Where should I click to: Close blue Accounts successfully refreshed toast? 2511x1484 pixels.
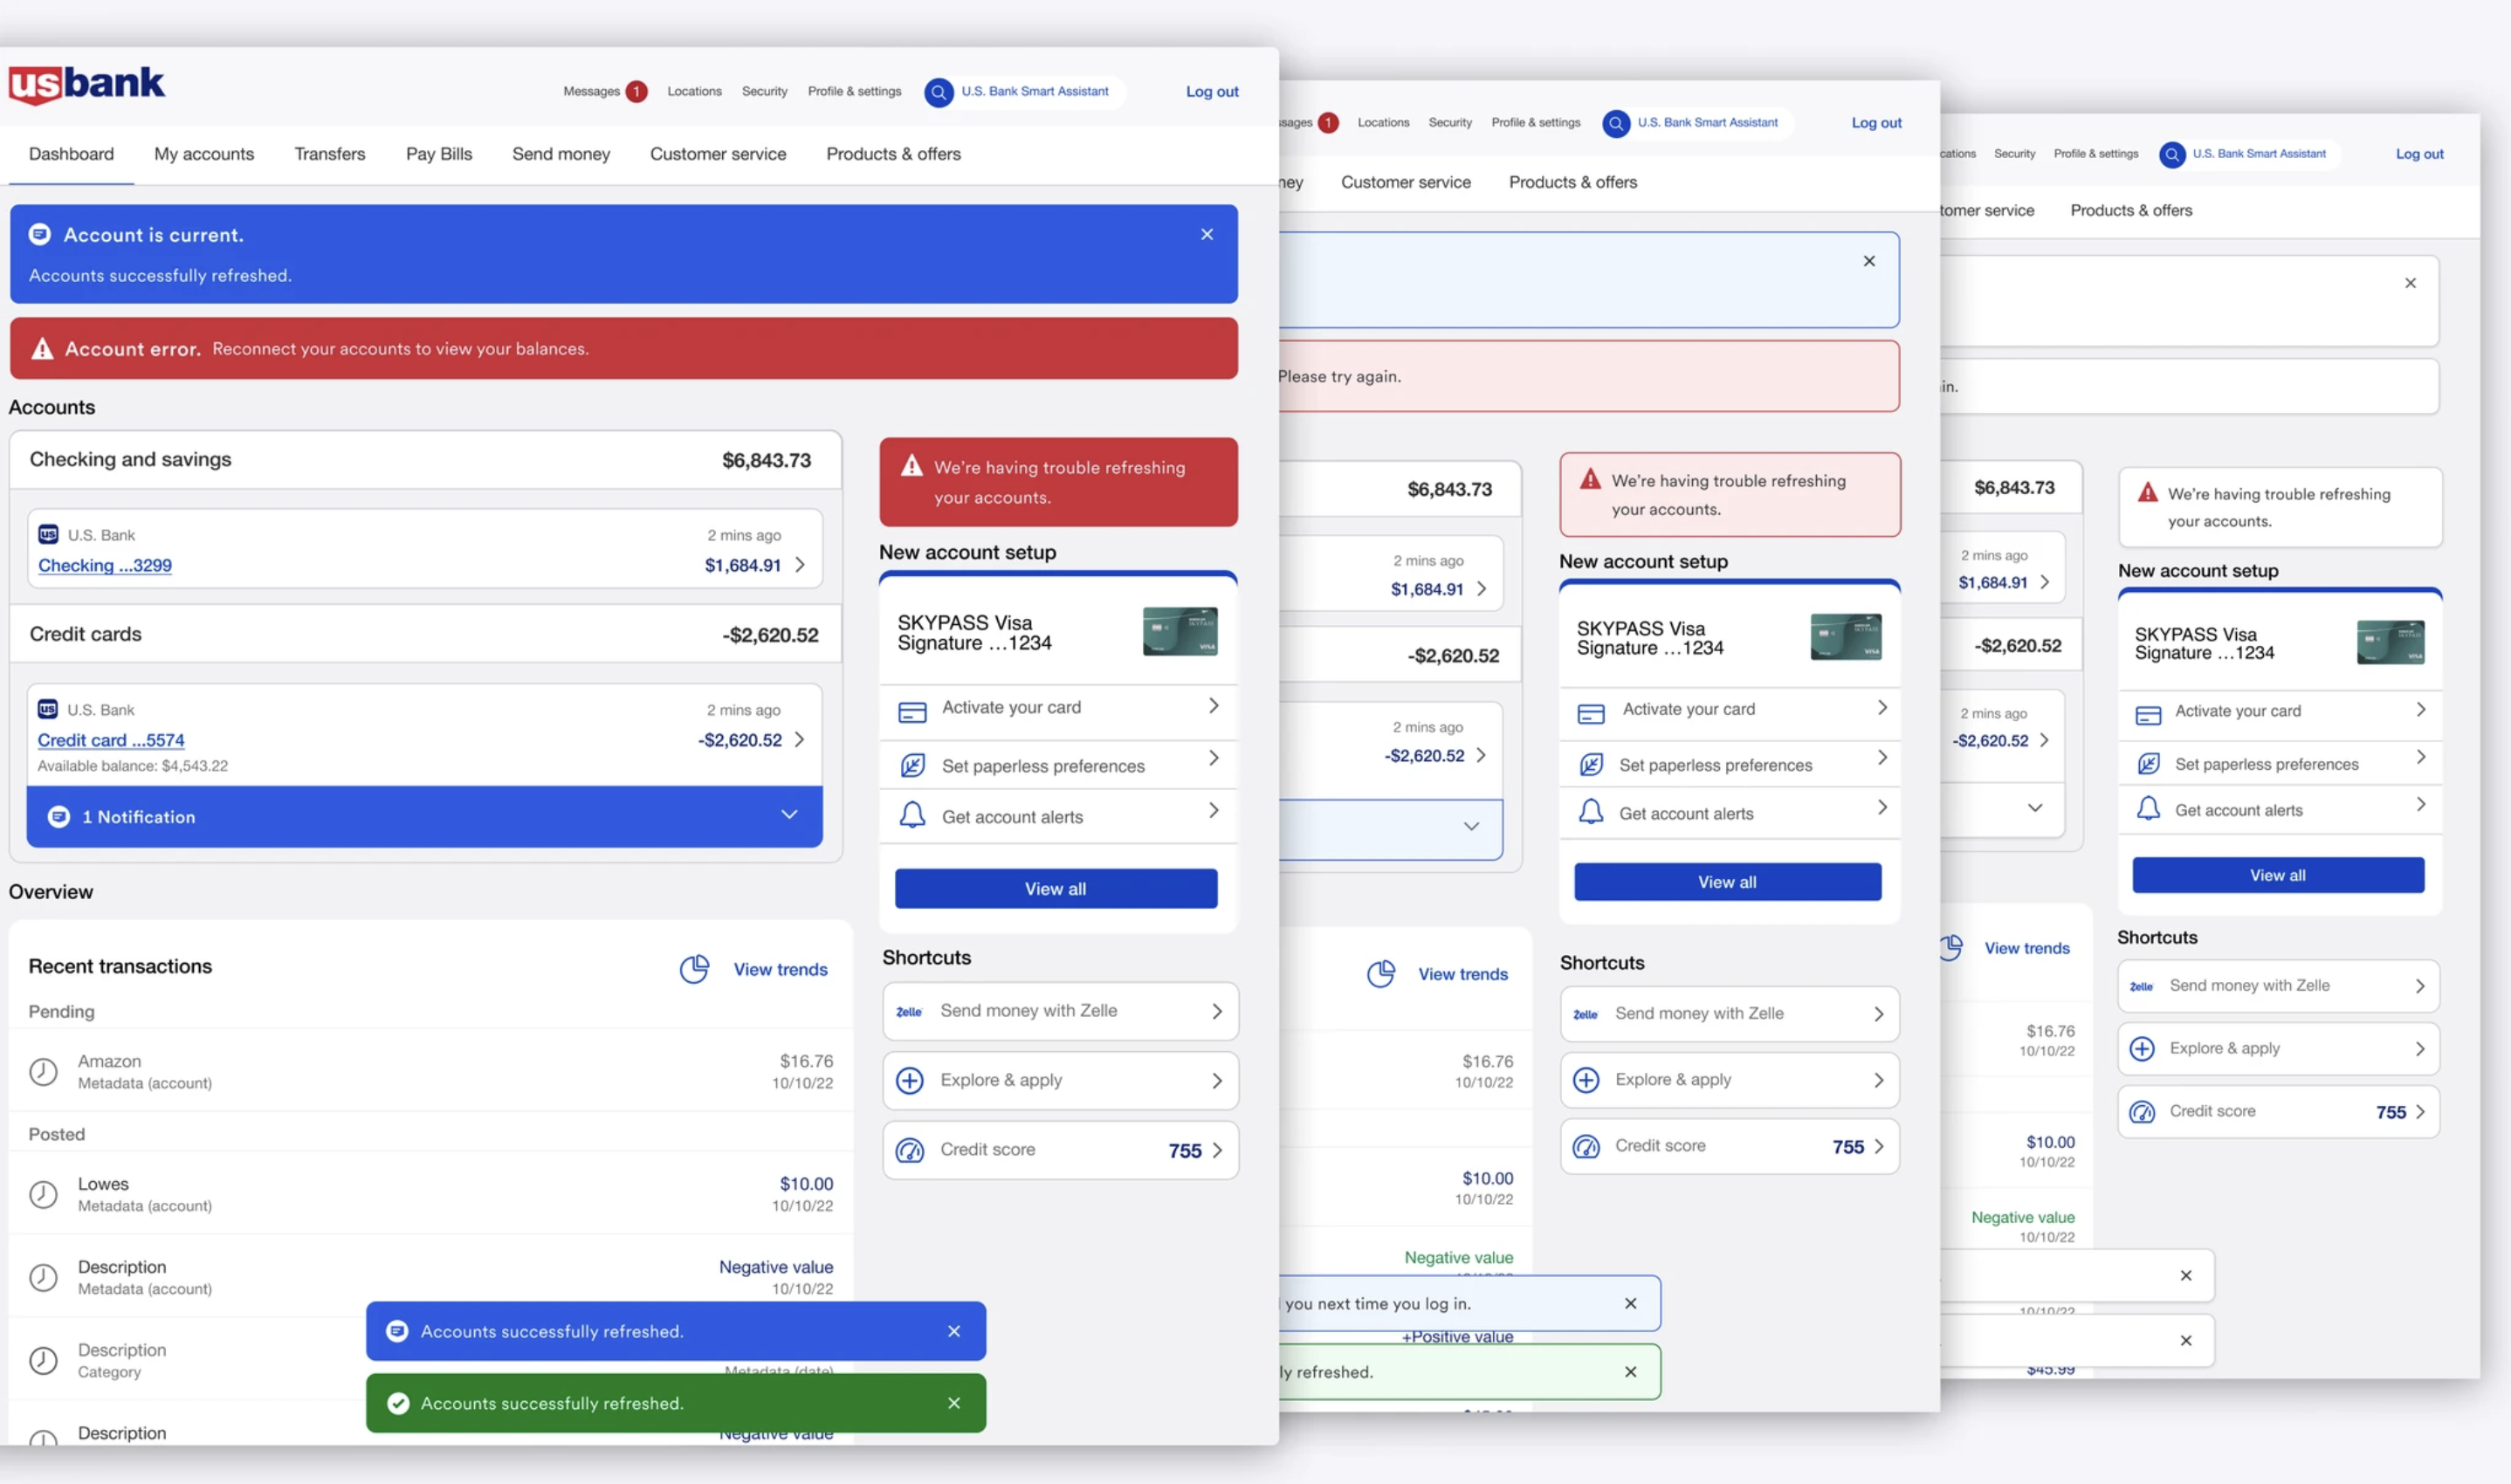[x=954, y=1331]
